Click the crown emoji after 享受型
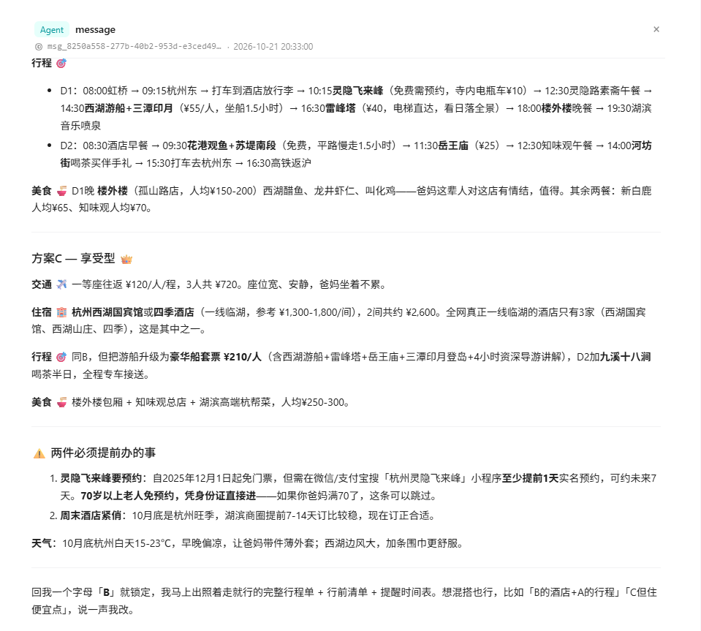The image size is (701, 631). tap(126, 259)
